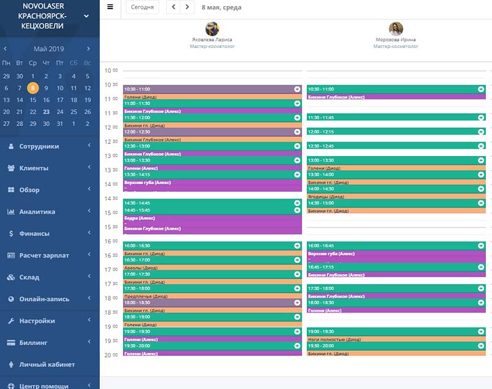Click the Склад boxes icon
Screen dimensions: 492x389
tap(10, 278)
